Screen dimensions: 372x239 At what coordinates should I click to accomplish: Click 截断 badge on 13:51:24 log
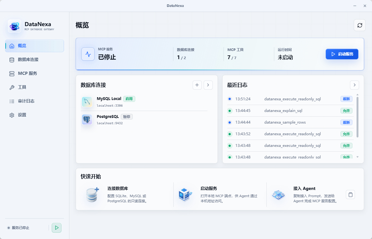[x=346, y=99]
